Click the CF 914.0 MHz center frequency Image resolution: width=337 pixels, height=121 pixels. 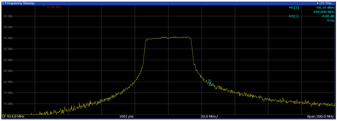[x=13, y=116]
